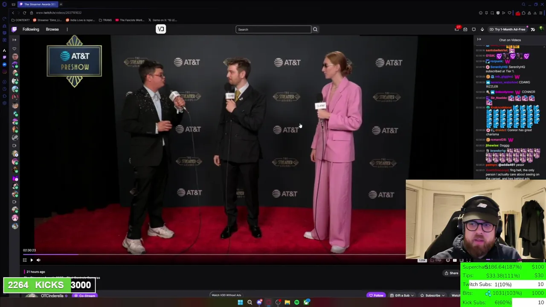
Task: Play the paused VOD
Action: pyautogui.click(x=32, y=260)
